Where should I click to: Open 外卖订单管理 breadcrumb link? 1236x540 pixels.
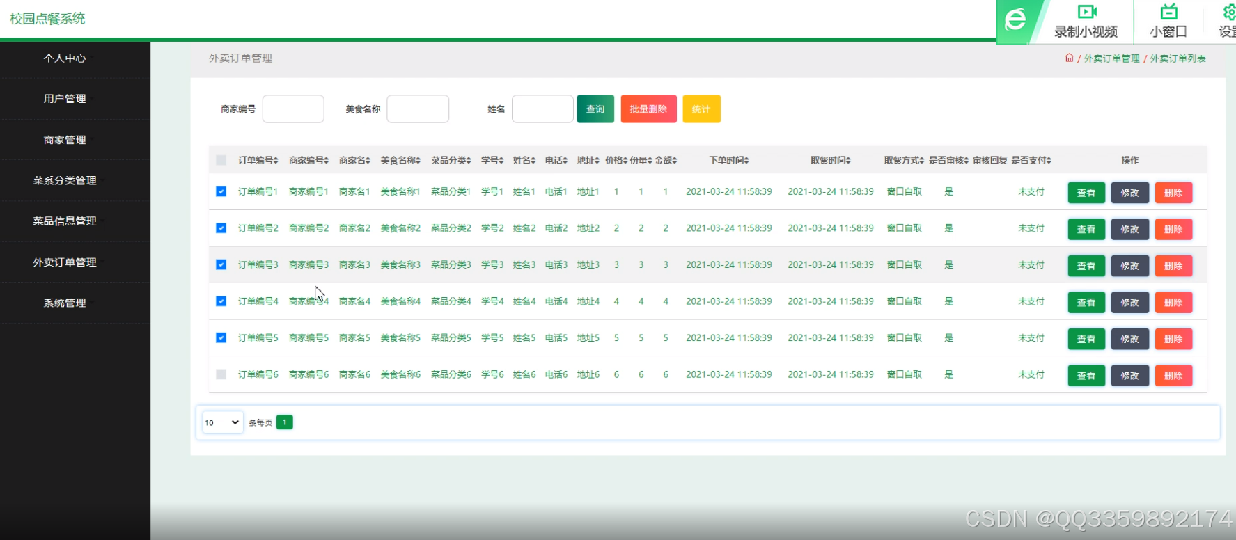click(1112, 58)
